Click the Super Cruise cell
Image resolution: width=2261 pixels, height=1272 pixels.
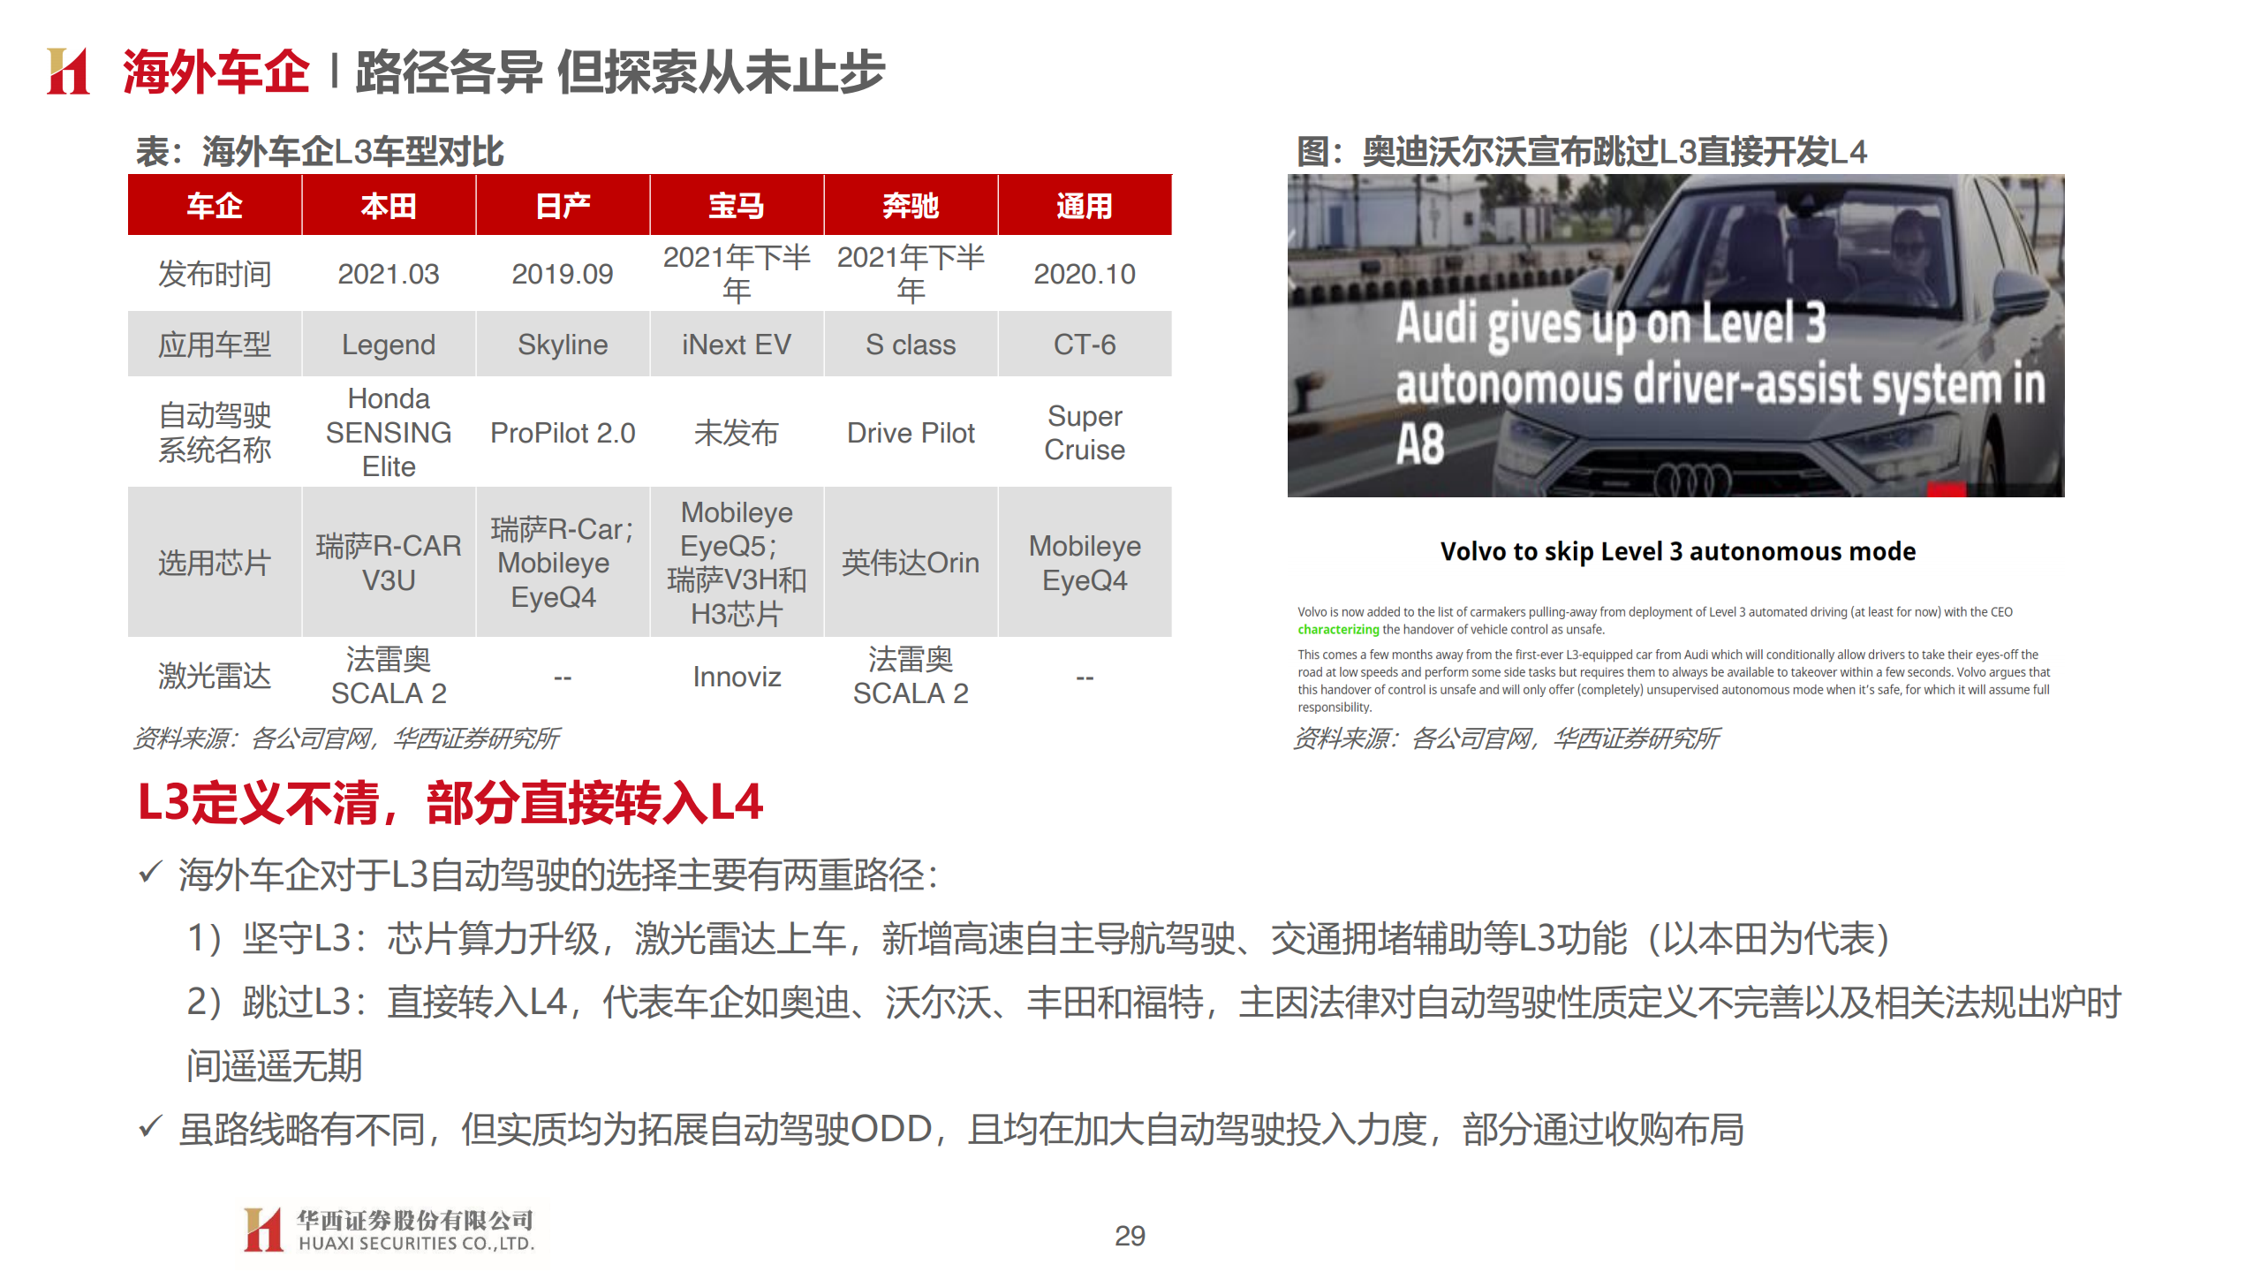pos(1085,432)
